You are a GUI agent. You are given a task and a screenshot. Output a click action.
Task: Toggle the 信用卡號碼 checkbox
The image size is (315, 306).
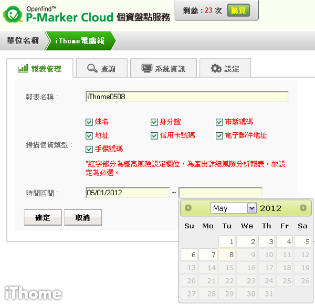click(x=154, y=136)
